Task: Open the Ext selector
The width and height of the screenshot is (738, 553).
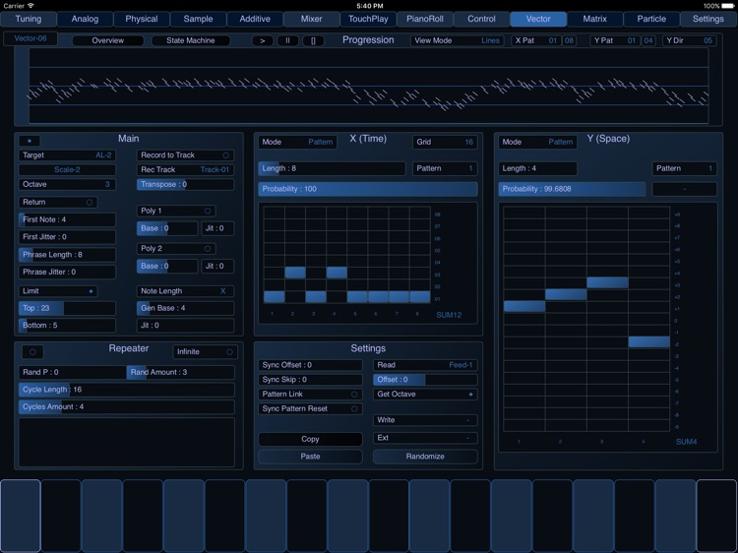Action: [x=425, y=438]
